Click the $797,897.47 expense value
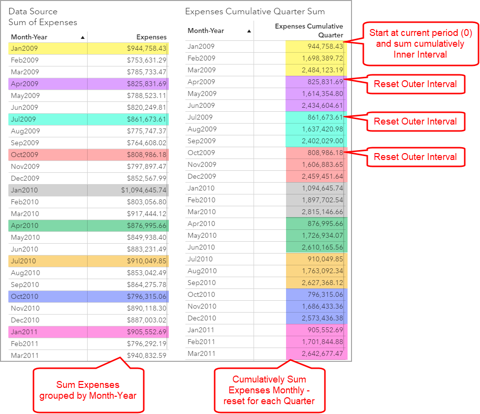The width and height of the screenshot is (480, 414). 147,166
